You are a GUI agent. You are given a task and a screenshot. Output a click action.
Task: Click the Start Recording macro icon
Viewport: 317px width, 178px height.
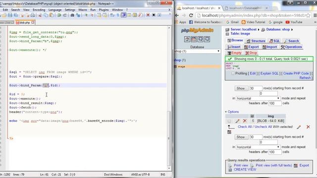point(148,15)
